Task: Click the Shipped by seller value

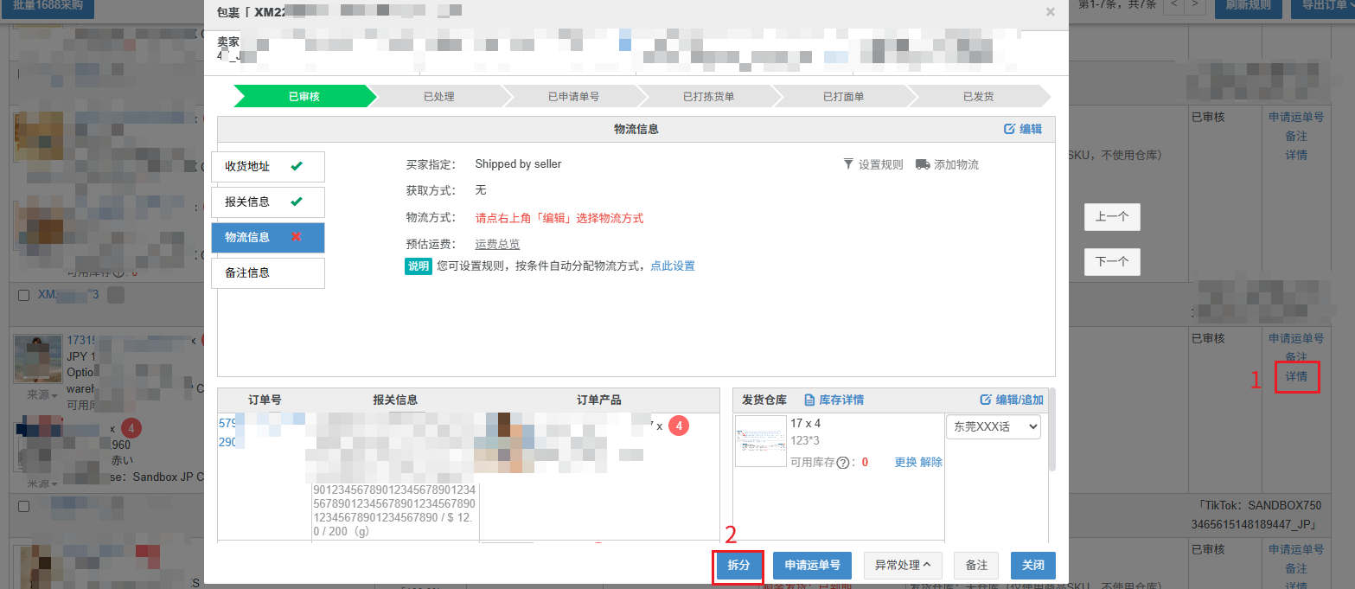Action: [518, 163]
